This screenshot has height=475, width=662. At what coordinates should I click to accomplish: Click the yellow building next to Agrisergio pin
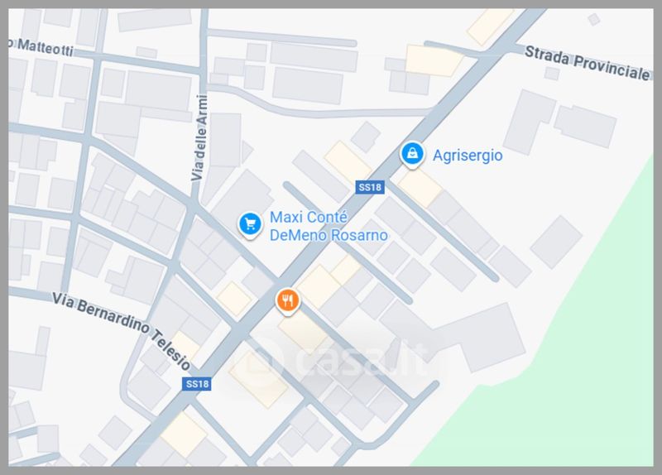pos(420,188)
